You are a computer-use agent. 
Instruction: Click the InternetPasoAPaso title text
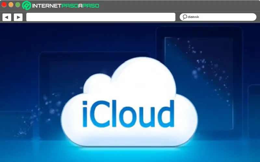coord(66,6)
